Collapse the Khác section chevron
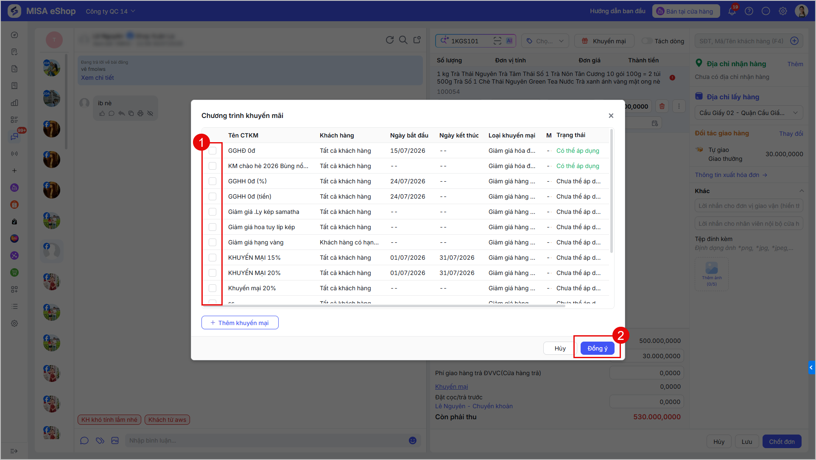Viewport: 816px width, 460px height. pos(801,191)
